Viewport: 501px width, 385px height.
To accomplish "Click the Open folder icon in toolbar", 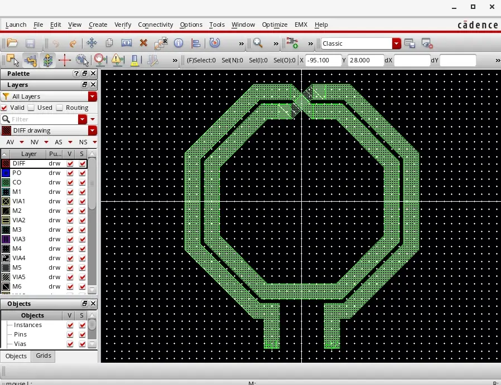I will pyautogui.click(x=12, y=43).
